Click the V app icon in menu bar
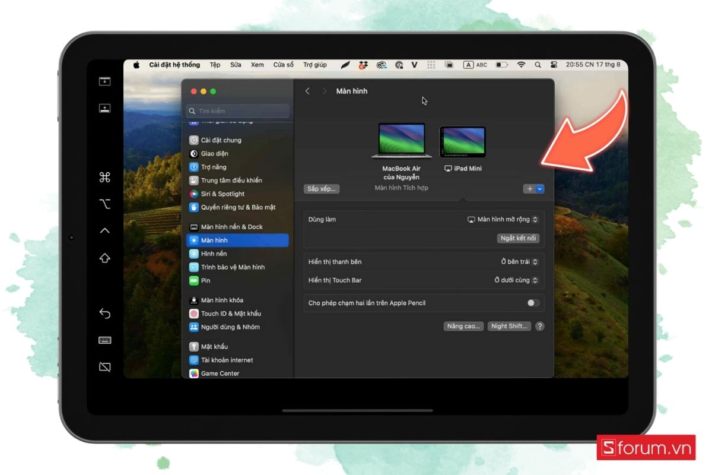 click(x=414, y=65)
